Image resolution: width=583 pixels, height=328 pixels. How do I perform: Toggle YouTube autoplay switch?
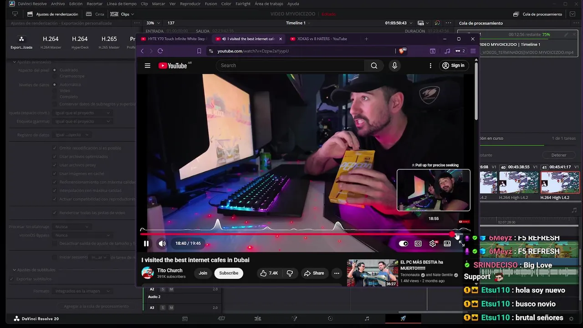pos(404,244)
